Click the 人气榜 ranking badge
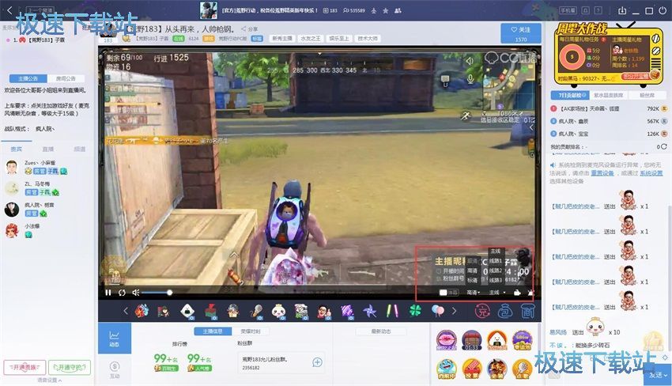672x386 pixels. (200, 369)
